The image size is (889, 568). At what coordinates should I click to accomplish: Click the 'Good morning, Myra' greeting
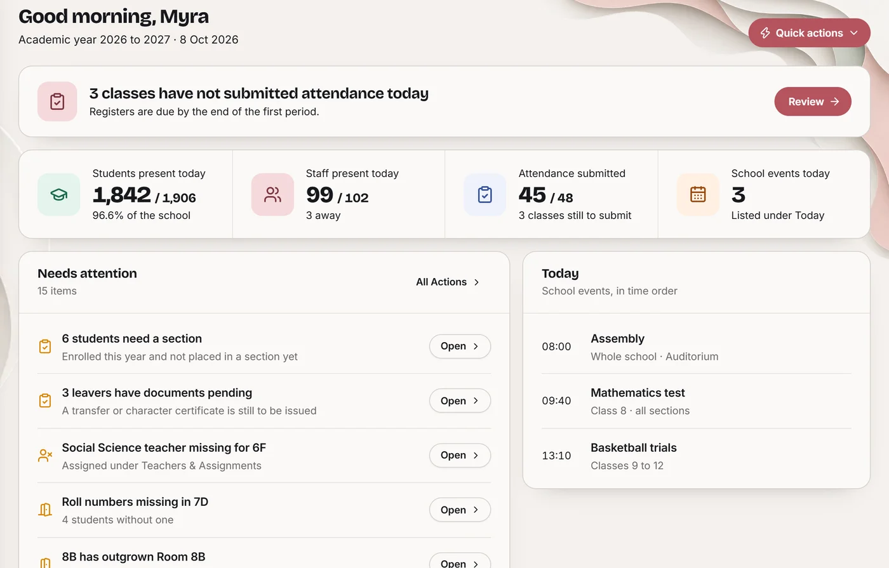click(x=114, y=17)
